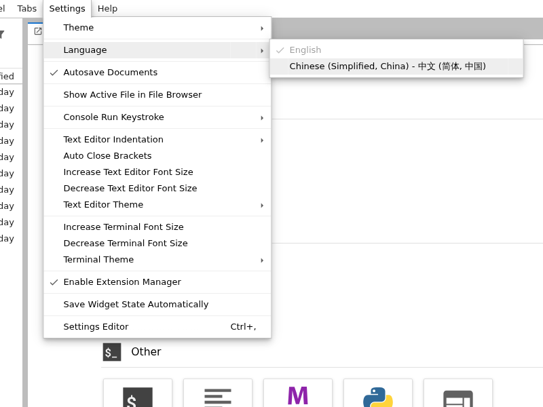
Task: Toggle Auto Close Brackets
Action: [157, 156]
